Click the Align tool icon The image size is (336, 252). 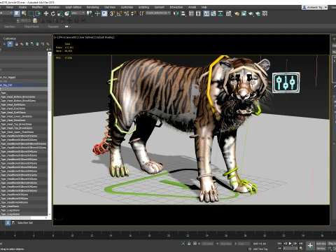click(183, 13)
